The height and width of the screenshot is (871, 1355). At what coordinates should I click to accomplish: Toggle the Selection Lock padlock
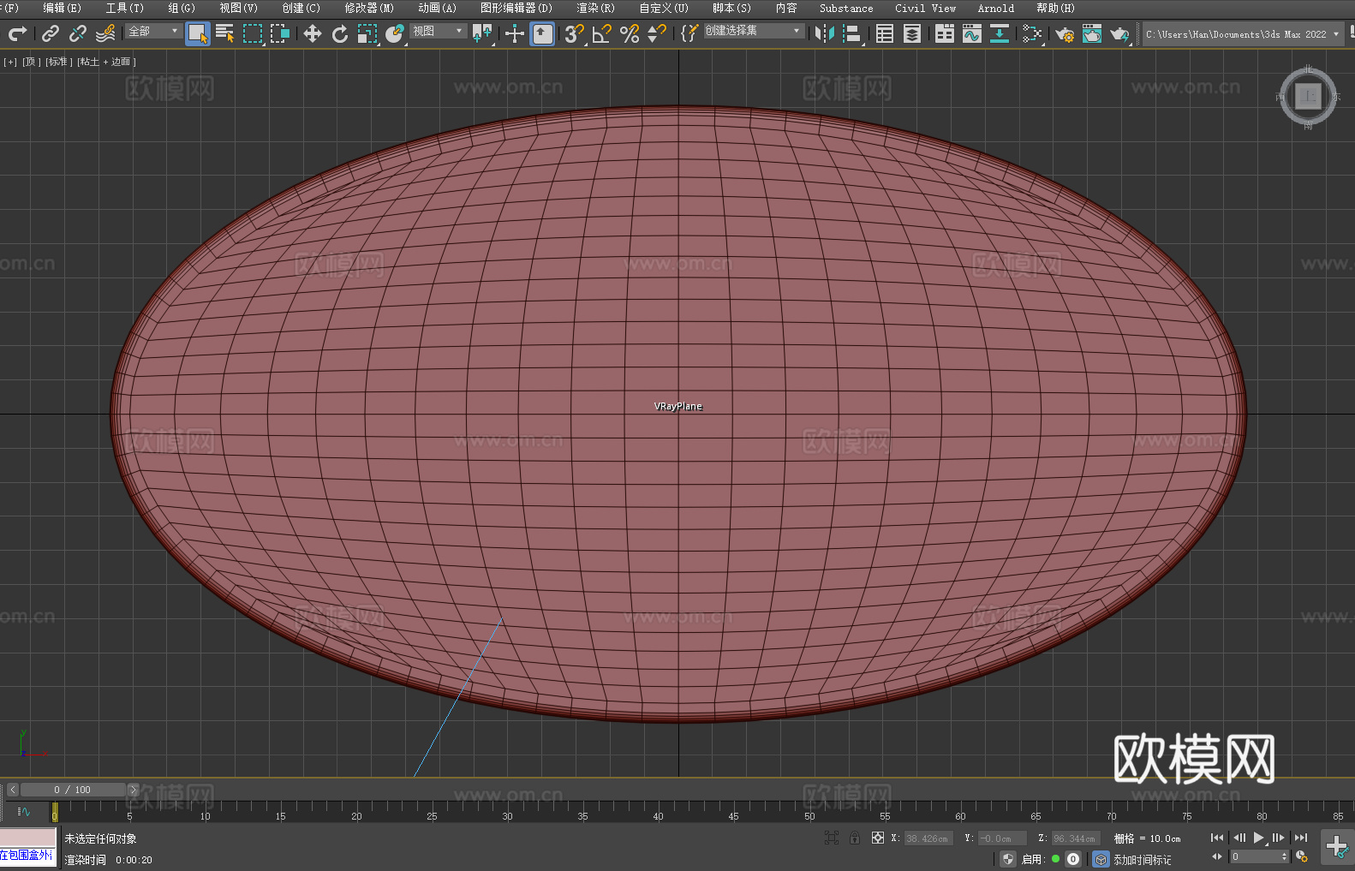click(x=855, y=838)
